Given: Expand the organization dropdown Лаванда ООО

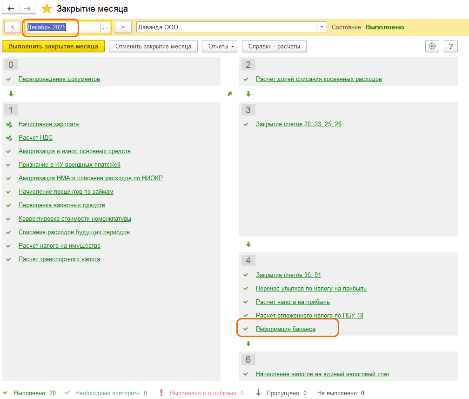Looking at the screenshot, I should [x=322, y=27].
